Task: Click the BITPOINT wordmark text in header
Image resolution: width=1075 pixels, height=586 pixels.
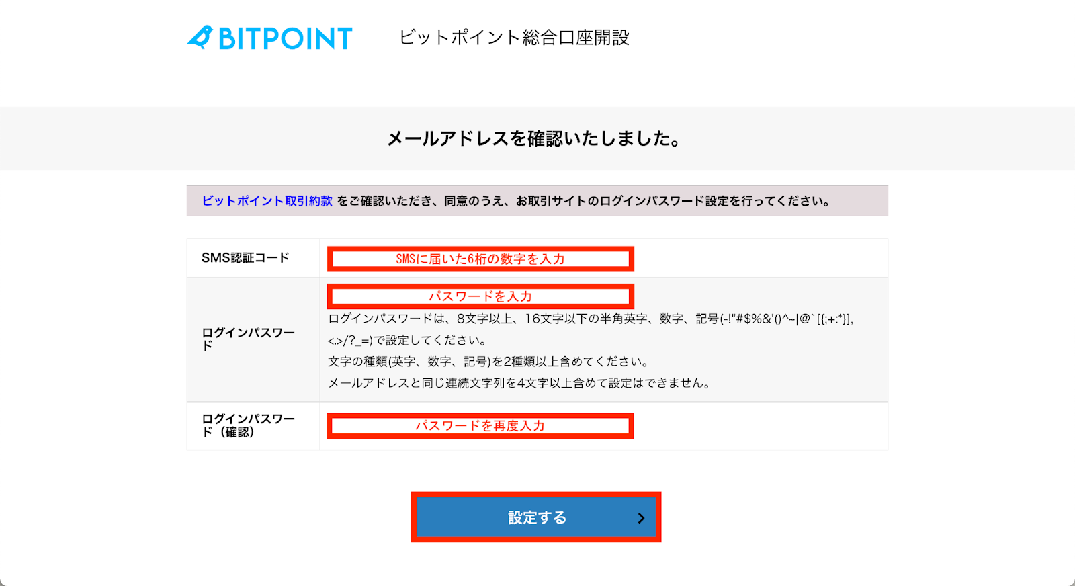Action: pos(286,38)
